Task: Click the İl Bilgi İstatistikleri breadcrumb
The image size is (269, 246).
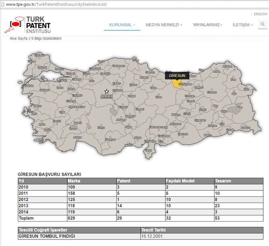Action: (x=46, y=39)
